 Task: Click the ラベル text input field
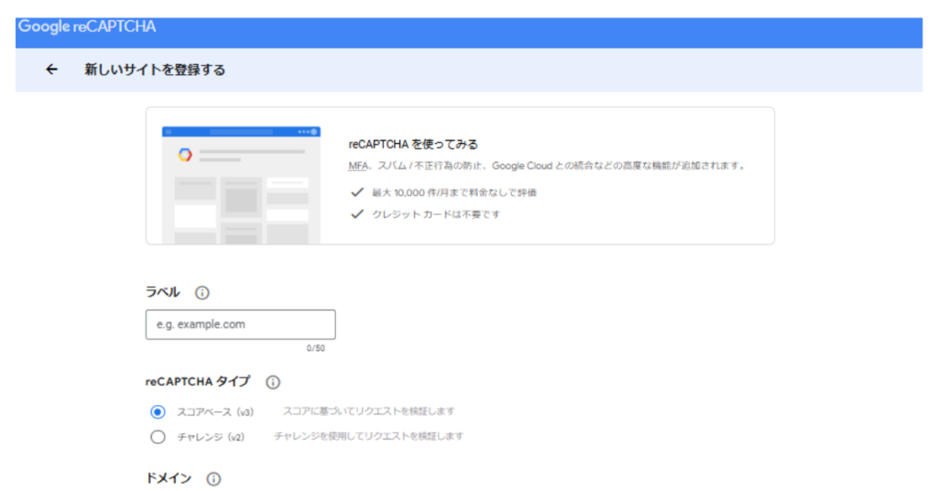tap(240, 324)
